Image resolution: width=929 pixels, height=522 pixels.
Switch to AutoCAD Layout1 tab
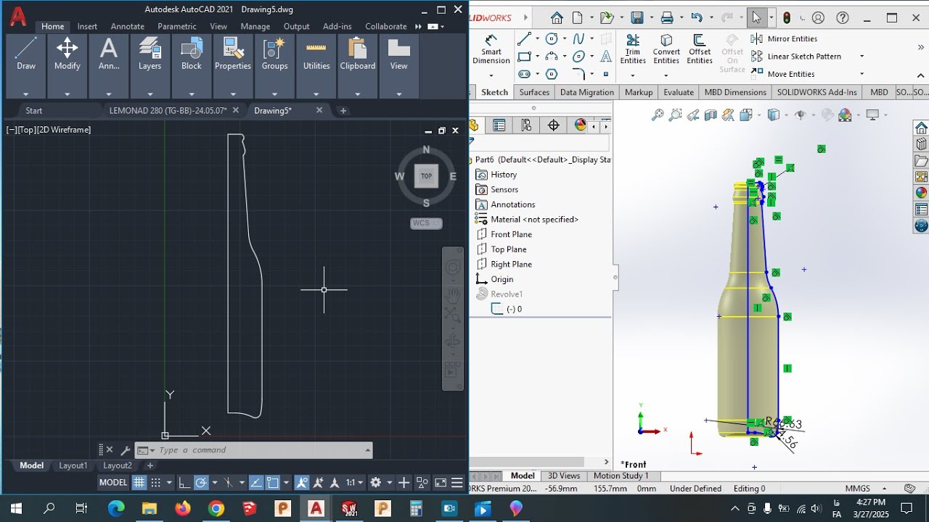coord(73,465)
